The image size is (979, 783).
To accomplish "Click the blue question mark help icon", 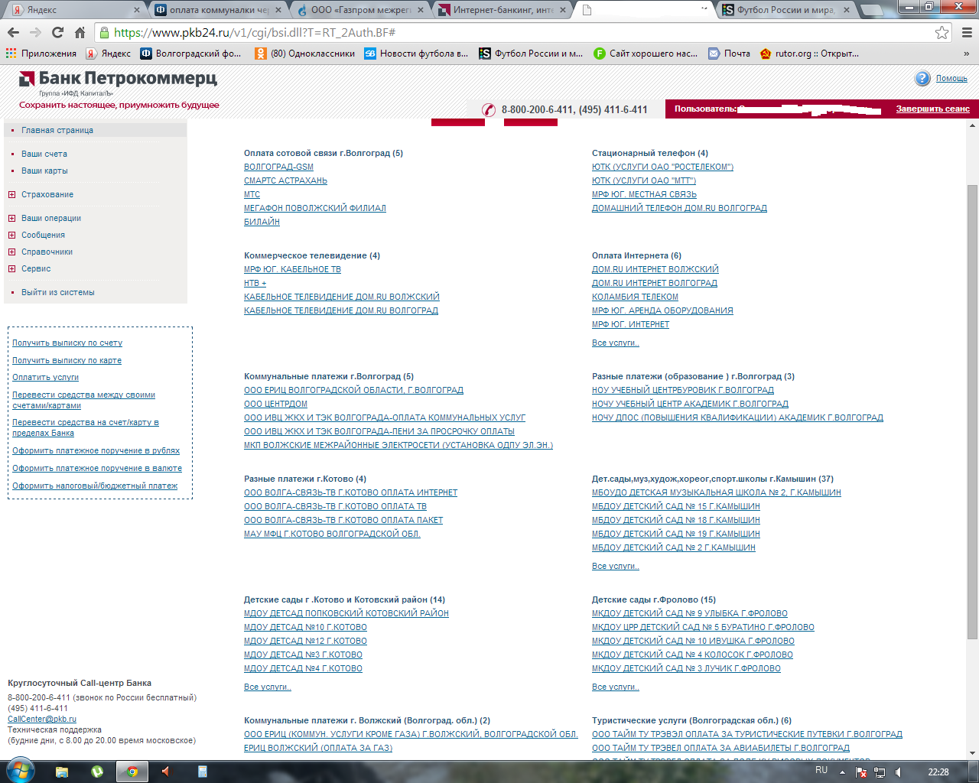I will click(922, 78).
